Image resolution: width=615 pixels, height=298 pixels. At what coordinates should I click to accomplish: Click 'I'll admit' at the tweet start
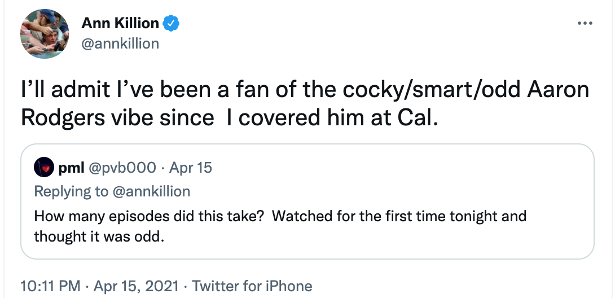click(63, 90)
